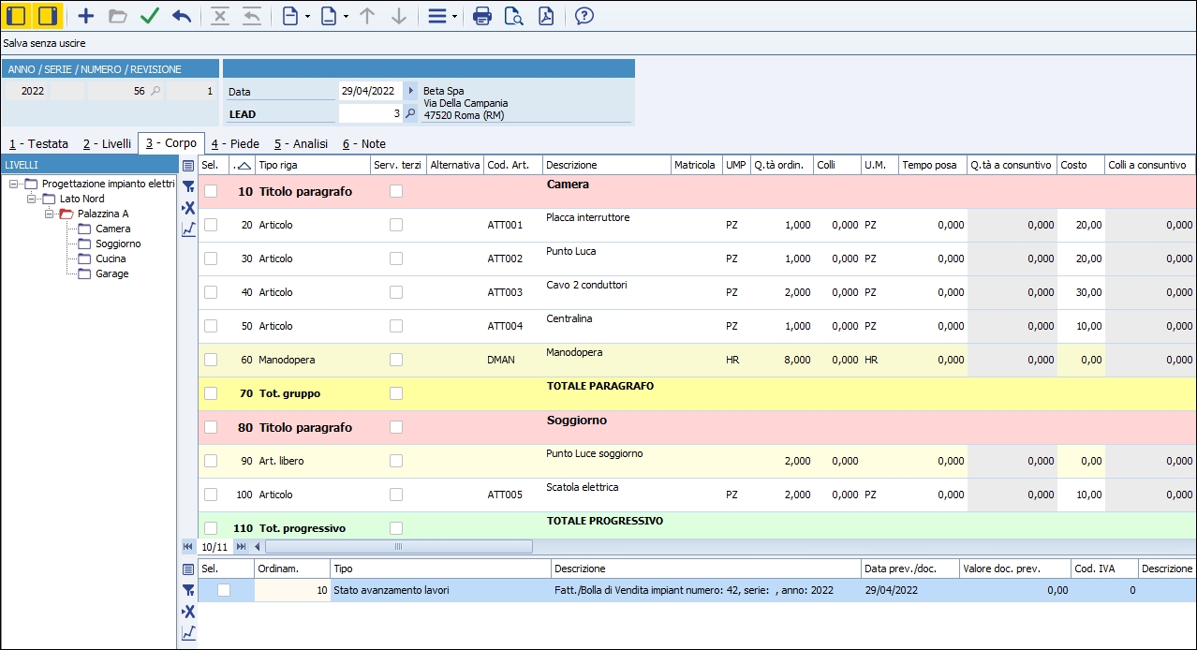Switch to the 5 - Analisi tab
The height and width of the screenshot is (650, 1197).
[x=301, y=143]
